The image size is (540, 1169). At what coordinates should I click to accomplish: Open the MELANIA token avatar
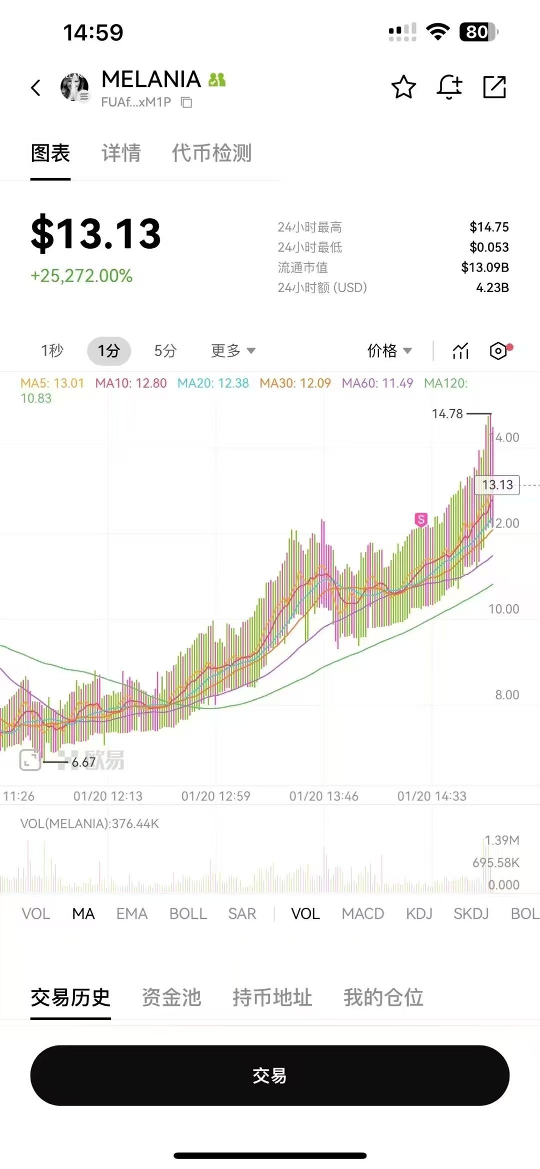[x=74, y=87]
